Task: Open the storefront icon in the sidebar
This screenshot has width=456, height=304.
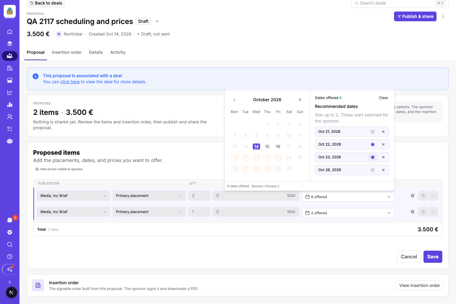Action: click(10, 80)
